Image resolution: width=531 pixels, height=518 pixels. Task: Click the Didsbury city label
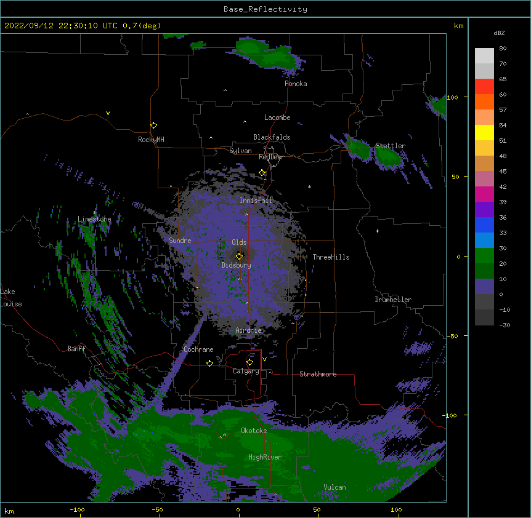click(236, 265)
